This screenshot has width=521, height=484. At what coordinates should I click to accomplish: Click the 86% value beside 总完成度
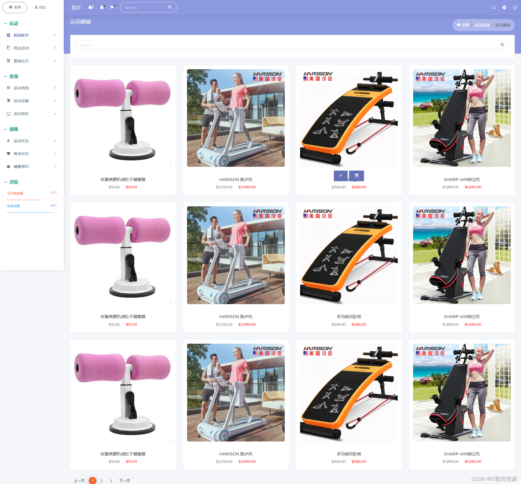(54, 205)
